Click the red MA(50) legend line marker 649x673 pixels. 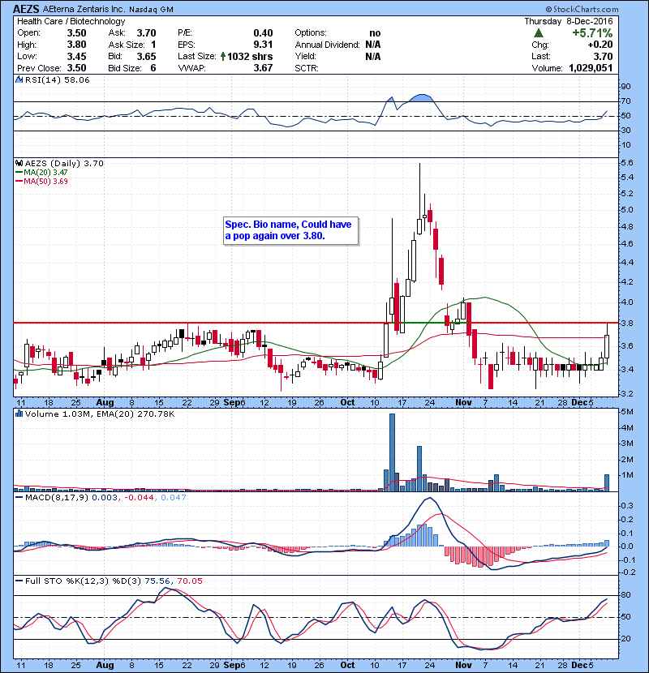tap(19, 181)
